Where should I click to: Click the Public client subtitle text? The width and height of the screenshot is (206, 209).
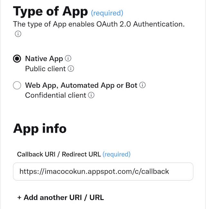point(45,69)
